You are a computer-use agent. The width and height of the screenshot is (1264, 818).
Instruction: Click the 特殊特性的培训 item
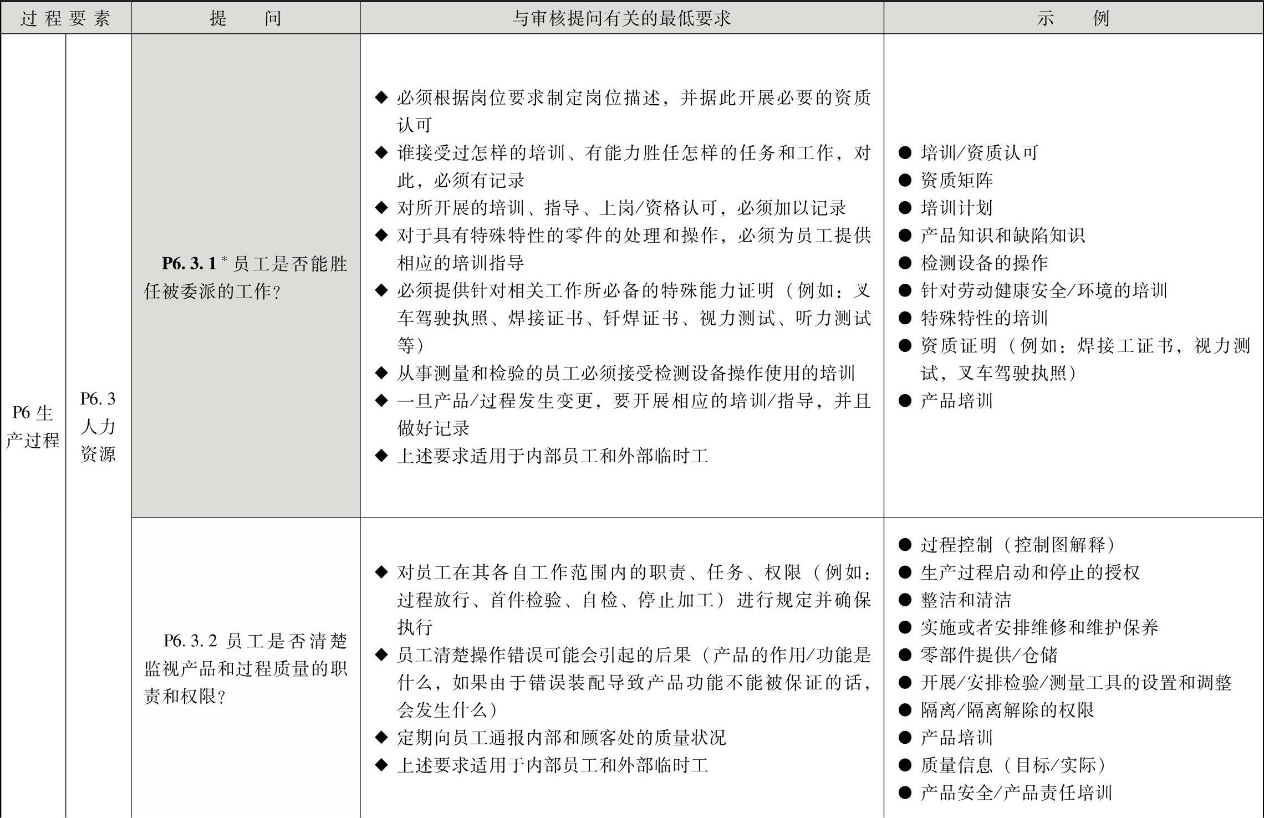(984, 318)
